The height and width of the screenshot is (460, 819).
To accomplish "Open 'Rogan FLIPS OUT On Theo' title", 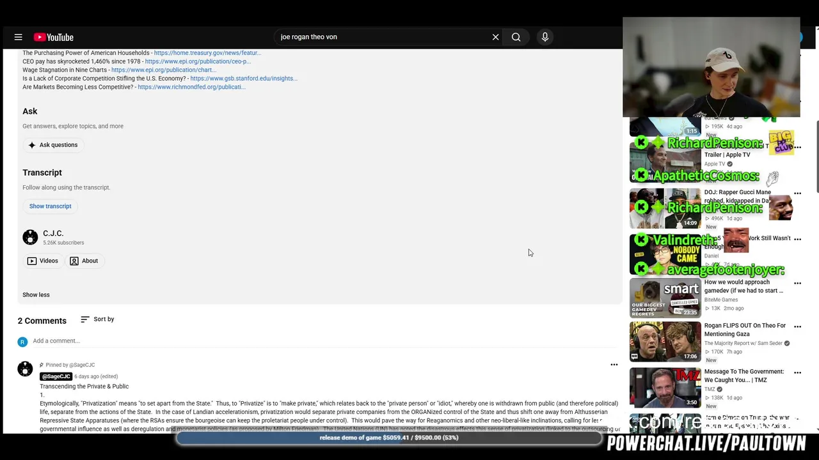I will 745,330.
